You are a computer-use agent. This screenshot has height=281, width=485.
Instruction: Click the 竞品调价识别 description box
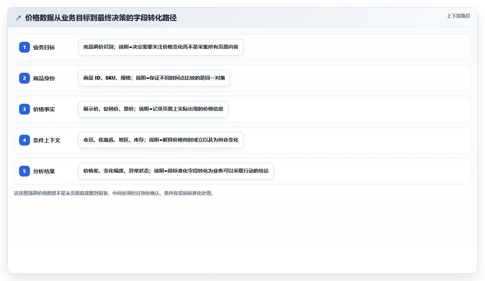(x=161, y=47)
